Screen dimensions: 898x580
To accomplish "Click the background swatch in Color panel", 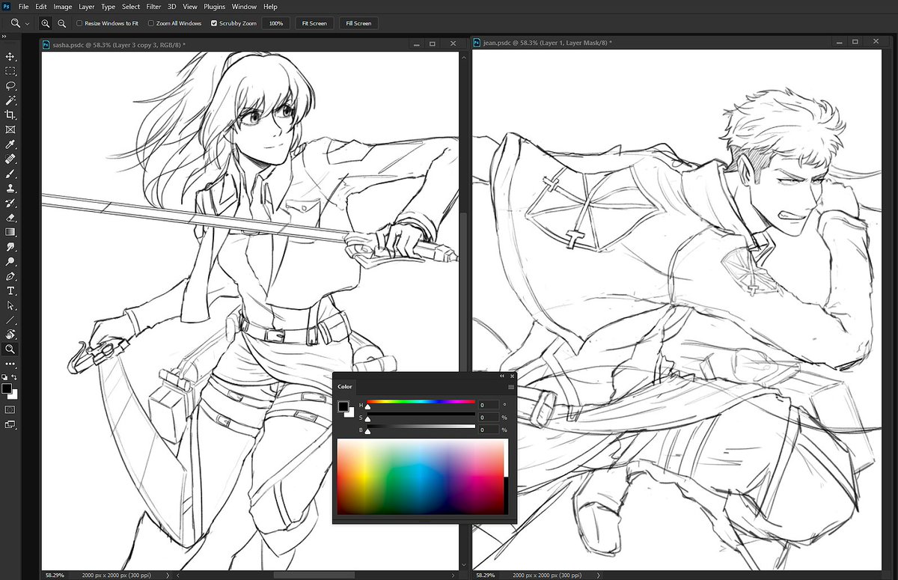I will point(349,413).
